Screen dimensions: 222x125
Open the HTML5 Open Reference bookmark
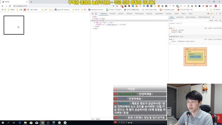(x=150, y=10)
